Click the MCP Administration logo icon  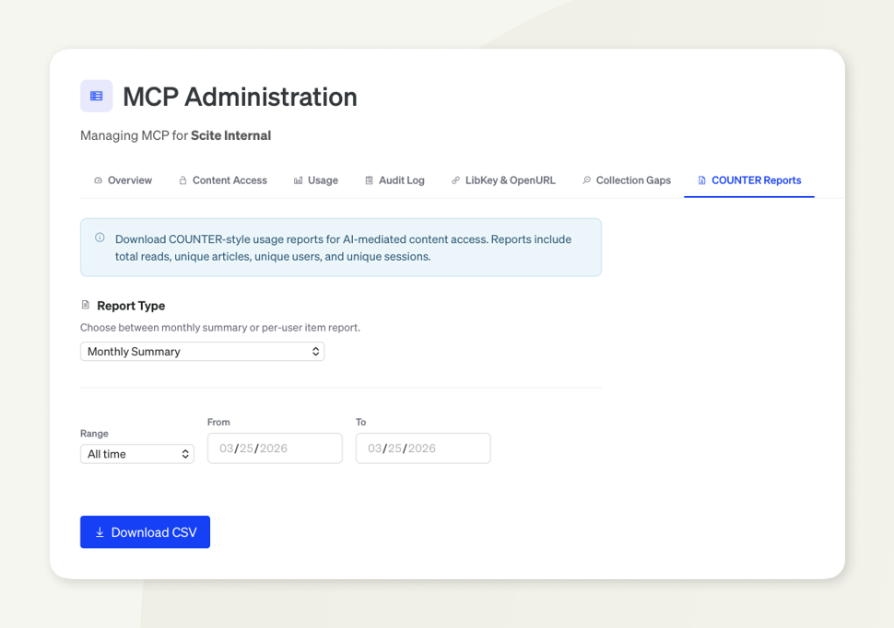[x=97, y=96]
